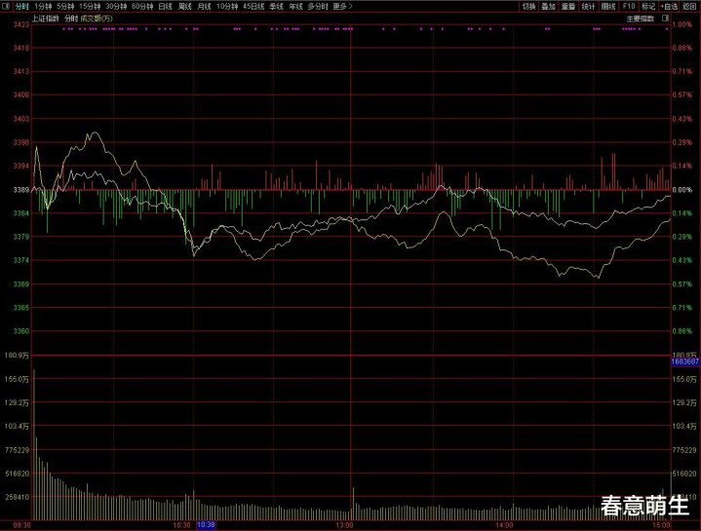Expand the 更多 period options
The image size is (701, 531).
coord(341,6)
